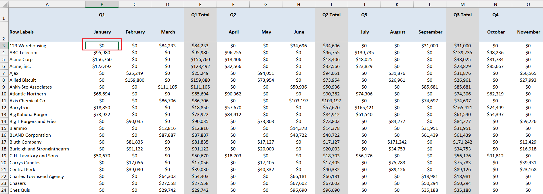The width and height of the screenshot is (543, 194).
Task: Click Axis Chemical June value $103,197
Action: pos(299,101)
